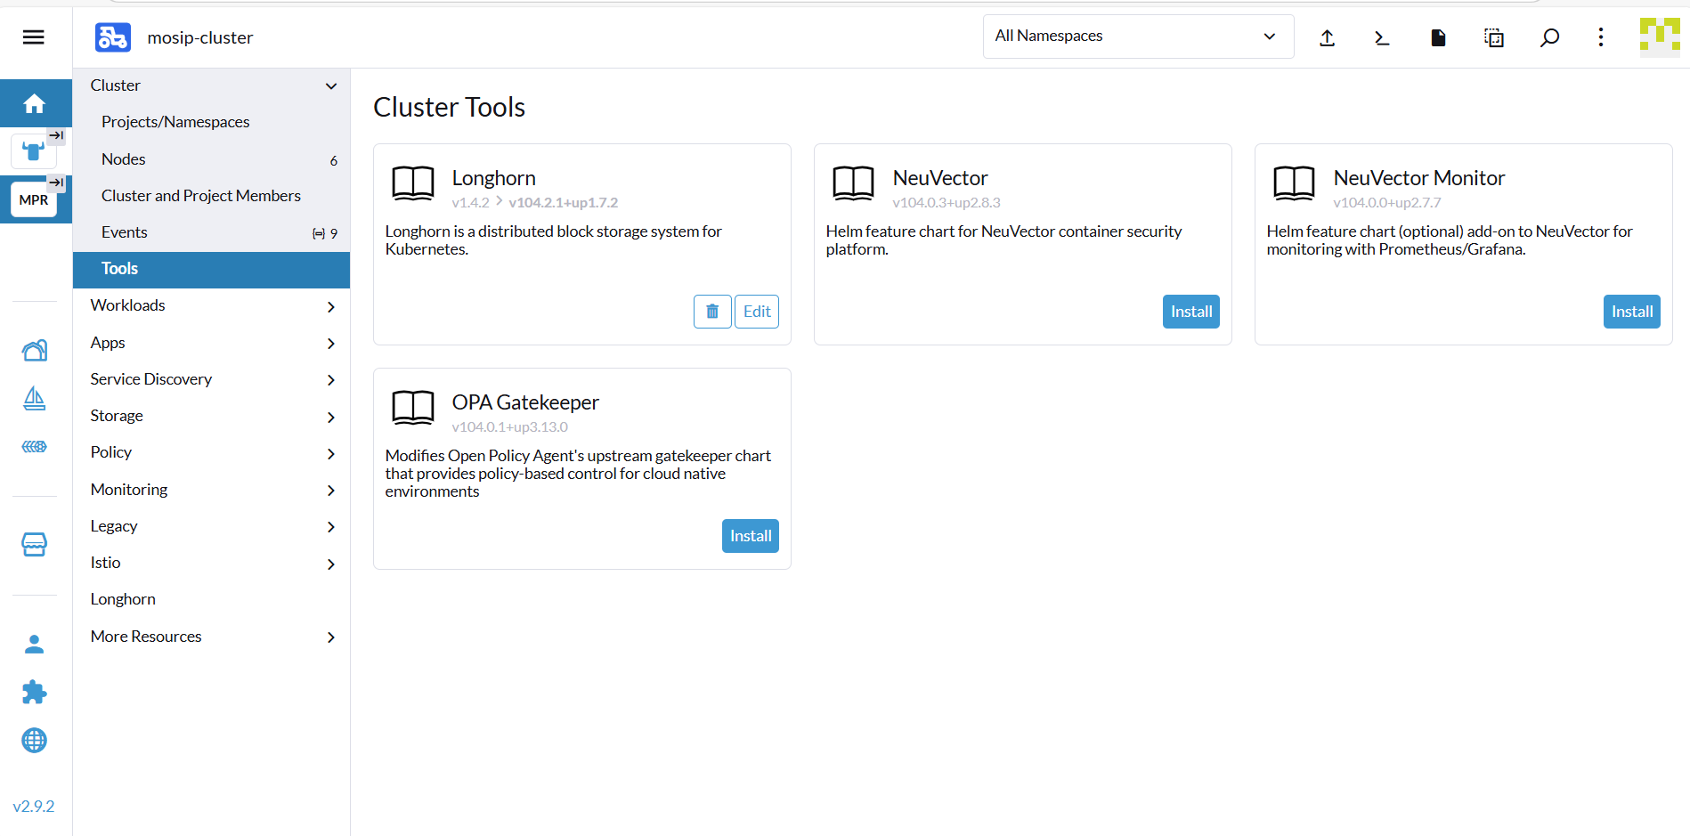The image size is (1690, 836).
Task: Click the v2.9.2 version link
Action: tap(34, 807)
